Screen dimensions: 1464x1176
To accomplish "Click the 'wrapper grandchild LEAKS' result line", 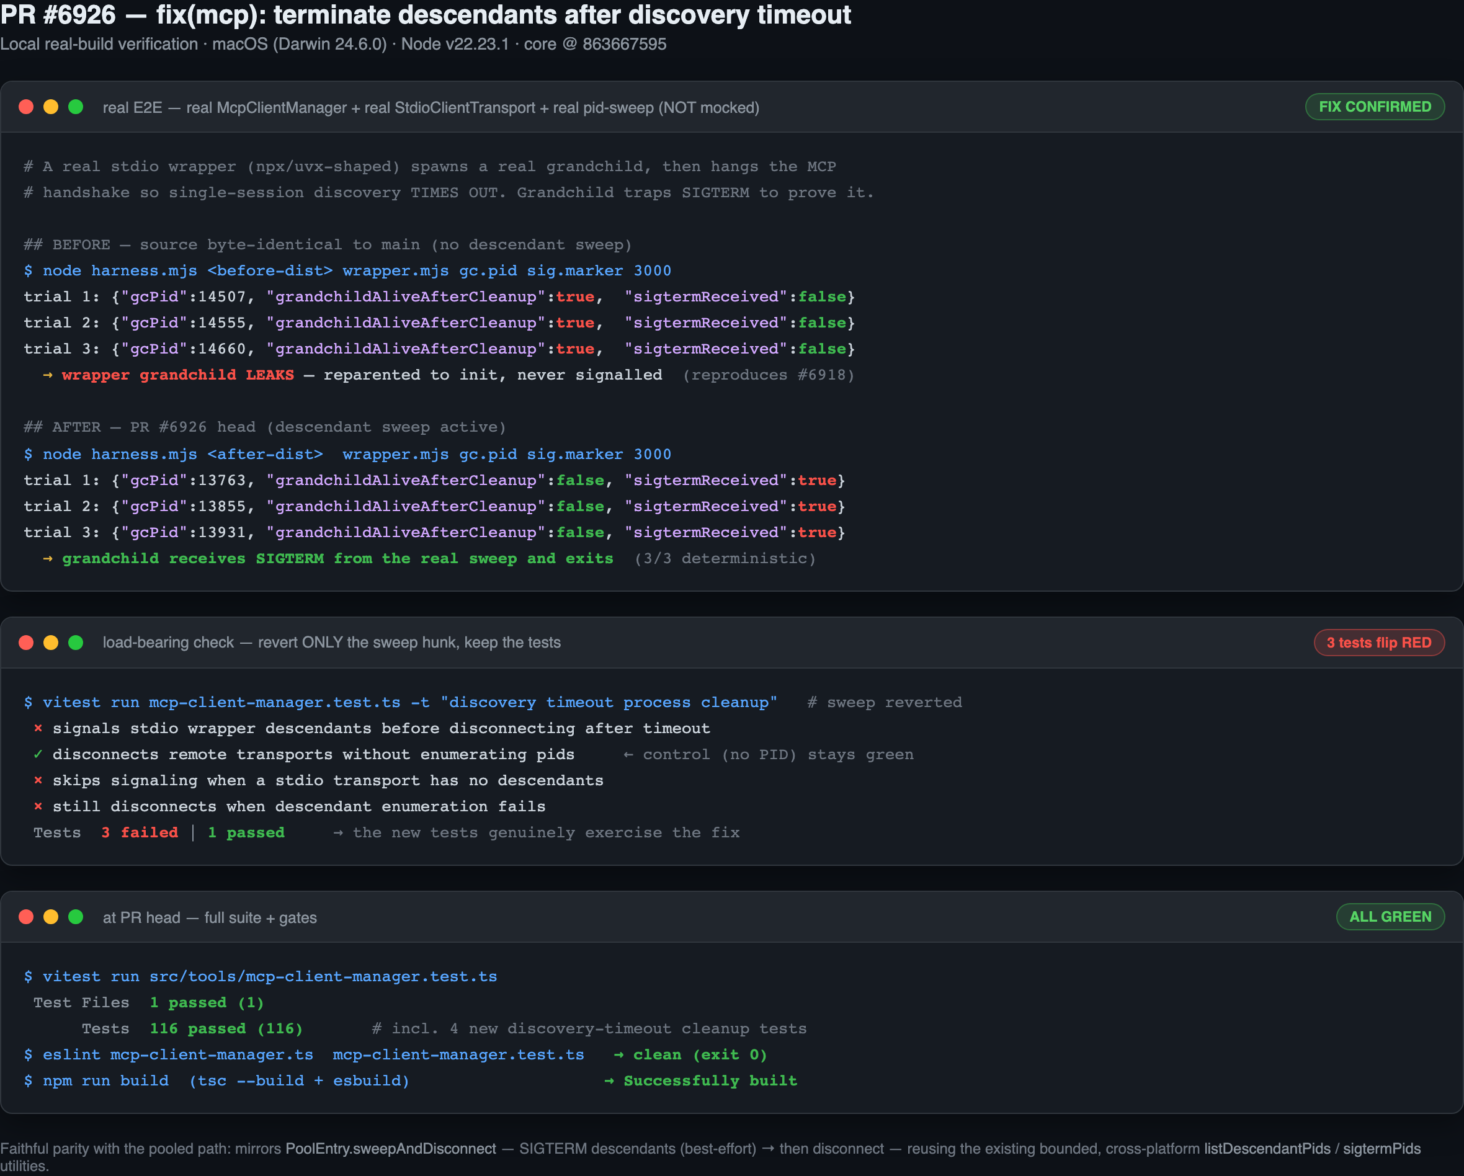I will (x=449, y=375).
